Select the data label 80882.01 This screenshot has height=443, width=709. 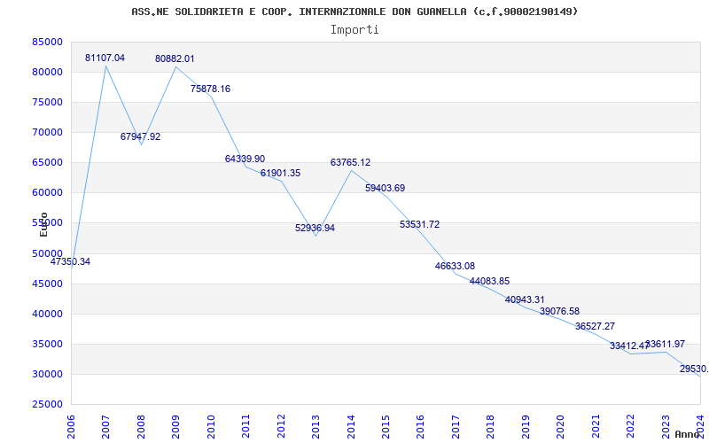[175, 58]
